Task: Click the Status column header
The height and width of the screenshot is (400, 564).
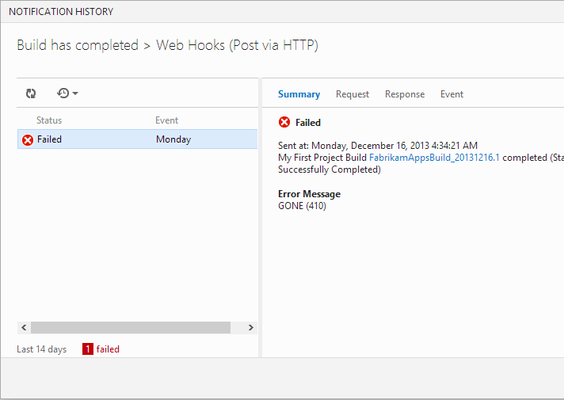Action: (49, 120)
